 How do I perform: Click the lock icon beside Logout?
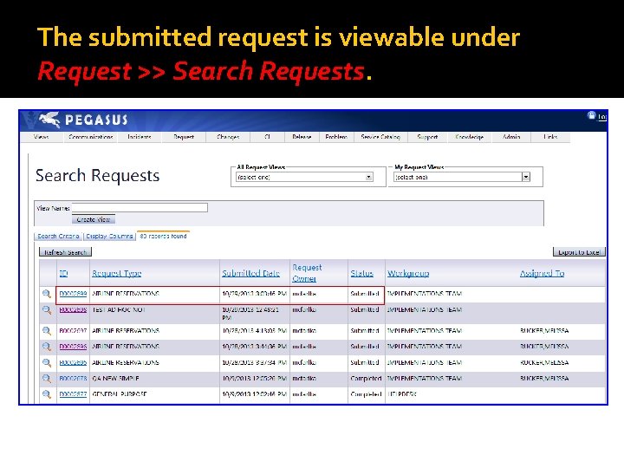pos(591,115)
